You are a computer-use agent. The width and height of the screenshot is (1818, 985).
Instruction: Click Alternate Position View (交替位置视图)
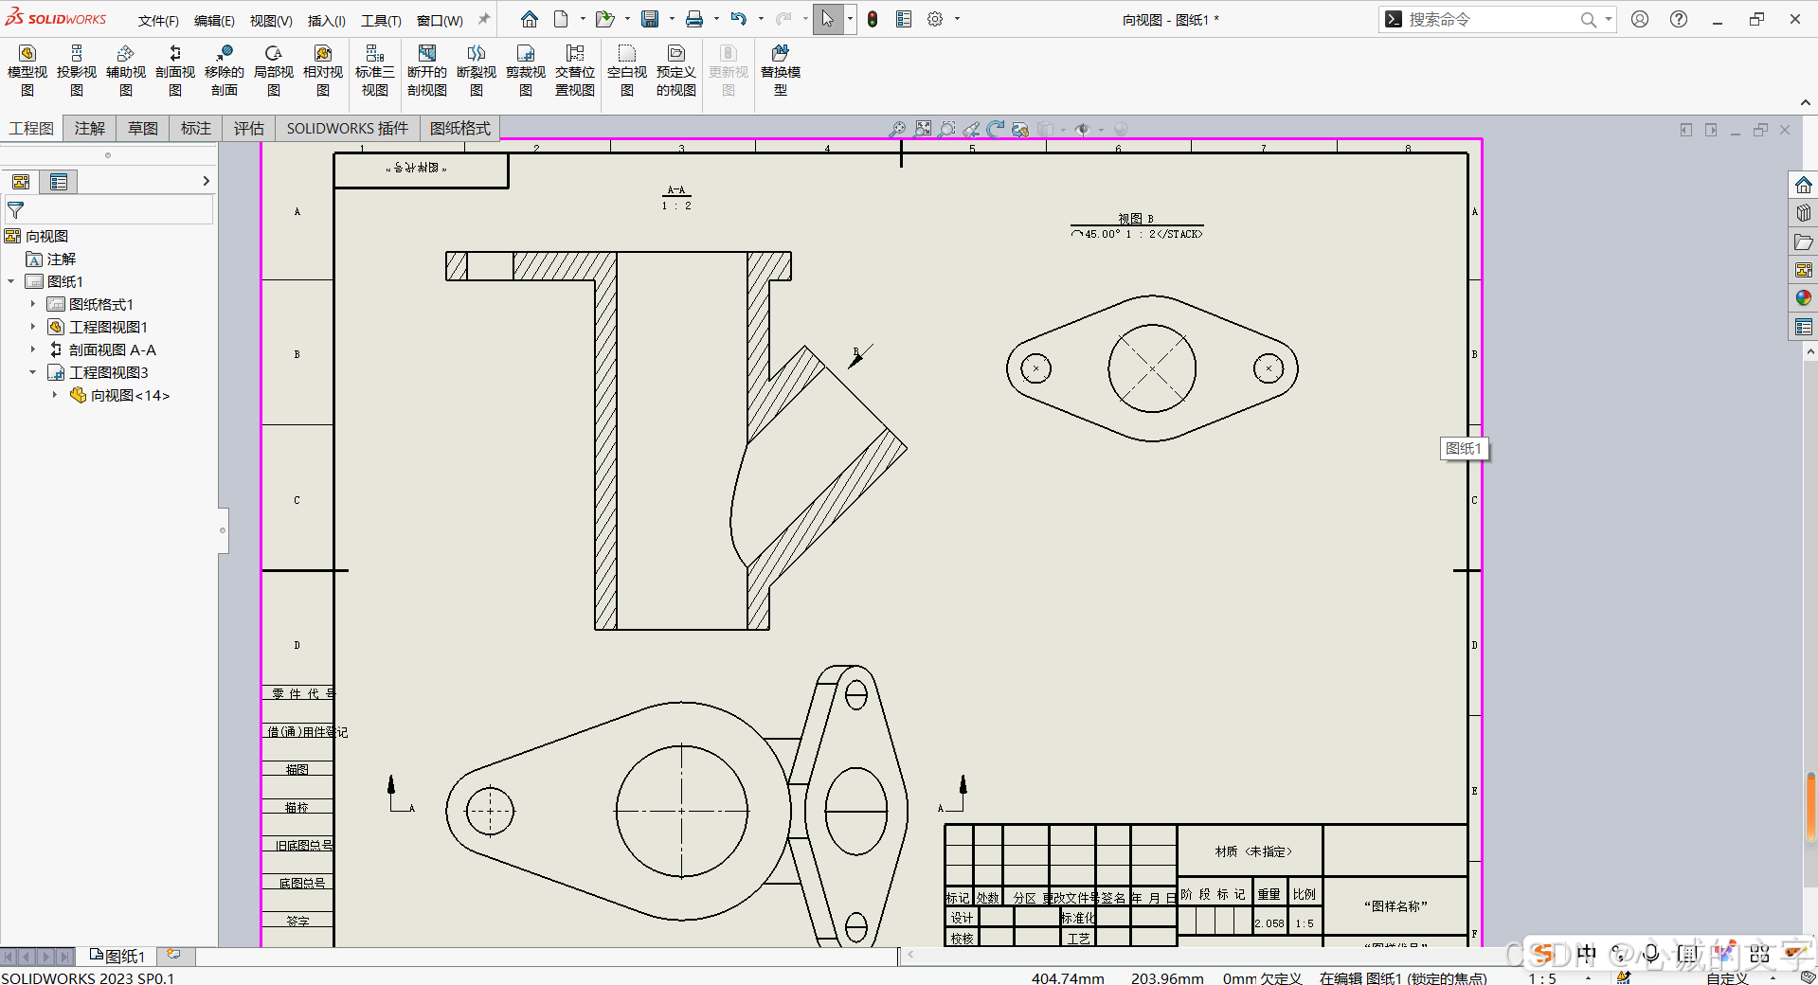click(x=575, y=71)
